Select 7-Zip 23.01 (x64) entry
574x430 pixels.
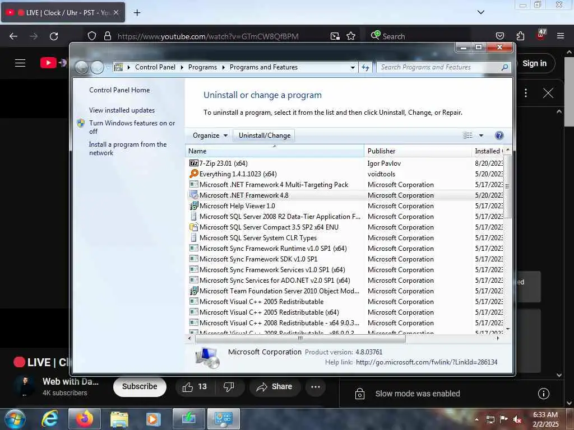click(x=345, y=163)
